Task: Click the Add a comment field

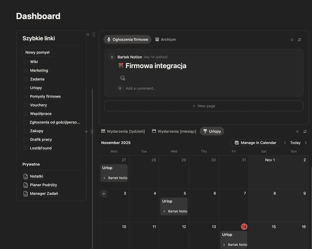Action: (x=141, y=88)
